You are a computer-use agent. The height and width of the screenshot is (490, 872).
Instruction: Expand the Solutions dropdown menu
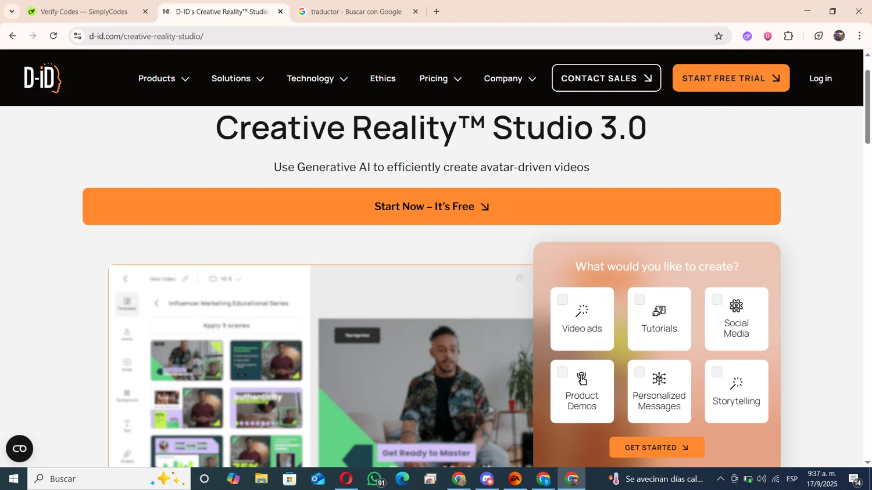[237, 78]
